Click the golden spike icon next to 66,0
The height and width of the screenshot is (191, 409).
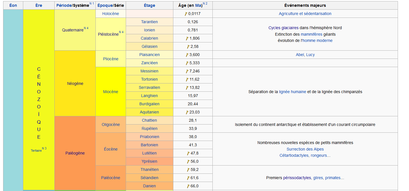pos(188,186)
